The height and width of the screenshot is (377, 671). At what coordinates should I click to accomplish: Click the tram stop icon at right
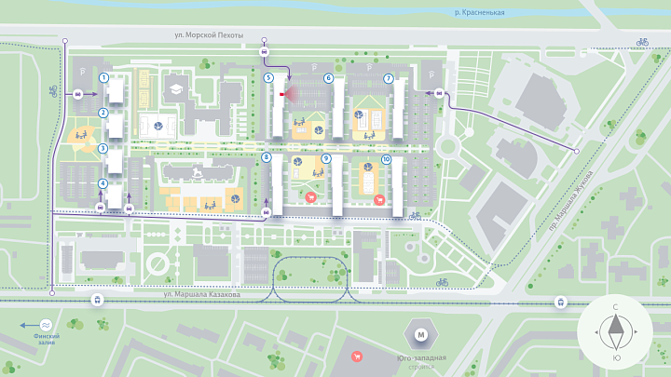click(x=560, y=301)
